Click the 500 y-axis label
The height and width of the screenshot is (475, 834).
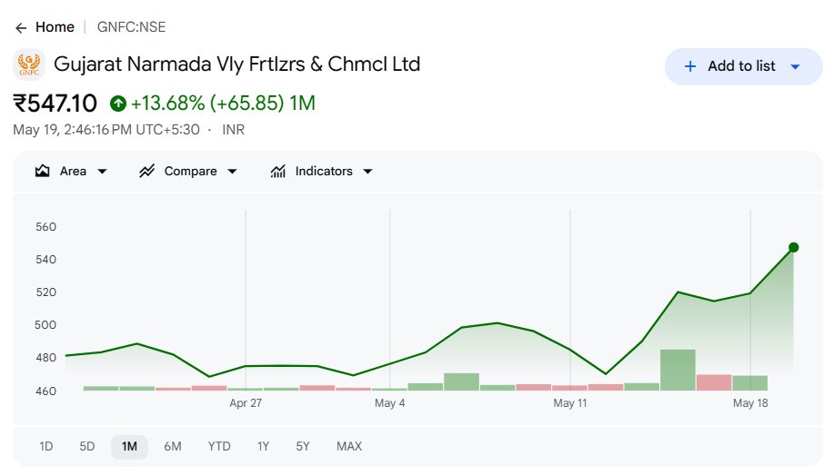pyautogui.click(x=45, y=324)
